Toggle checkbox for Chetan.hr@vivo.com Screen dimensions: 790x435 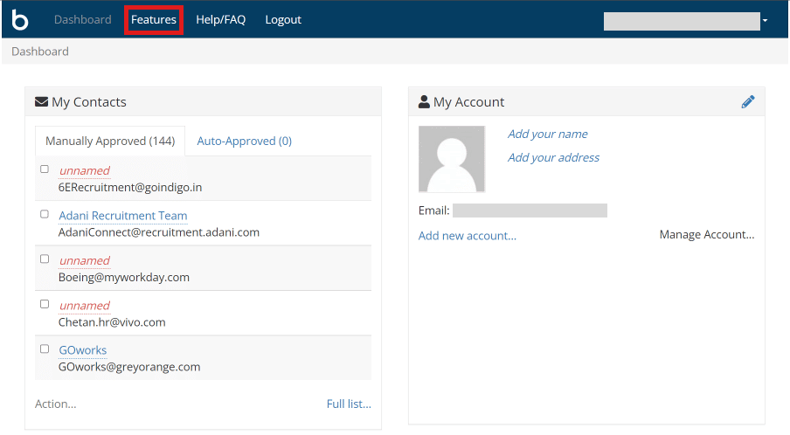45,304
